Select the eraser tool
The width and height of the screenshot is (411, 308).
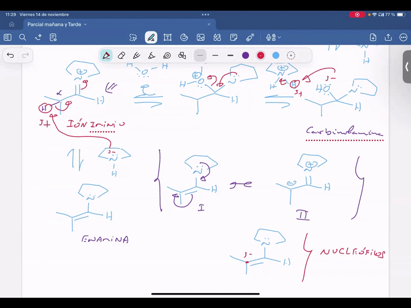click(x=121, y=56)
